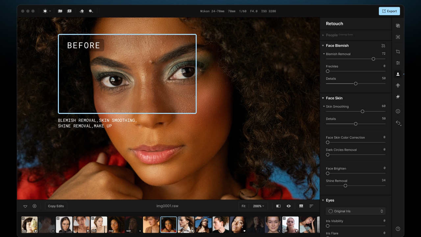The height and width of the screenshot is (237, 421).
Task: Click the Copy Edits button
Action: coord(56,206)
